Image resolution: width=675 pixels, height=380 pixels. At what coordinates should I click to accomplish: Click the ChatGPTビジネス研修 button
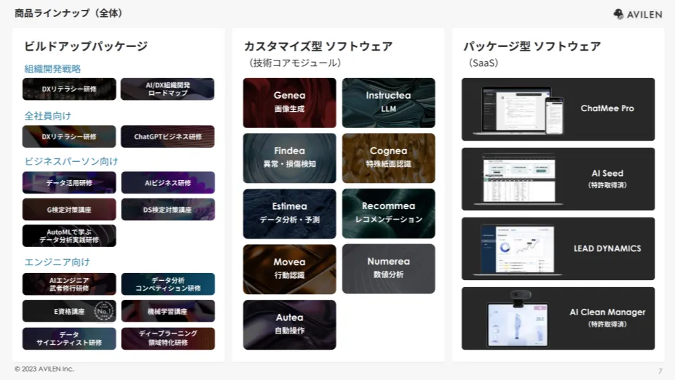point(167,137)
